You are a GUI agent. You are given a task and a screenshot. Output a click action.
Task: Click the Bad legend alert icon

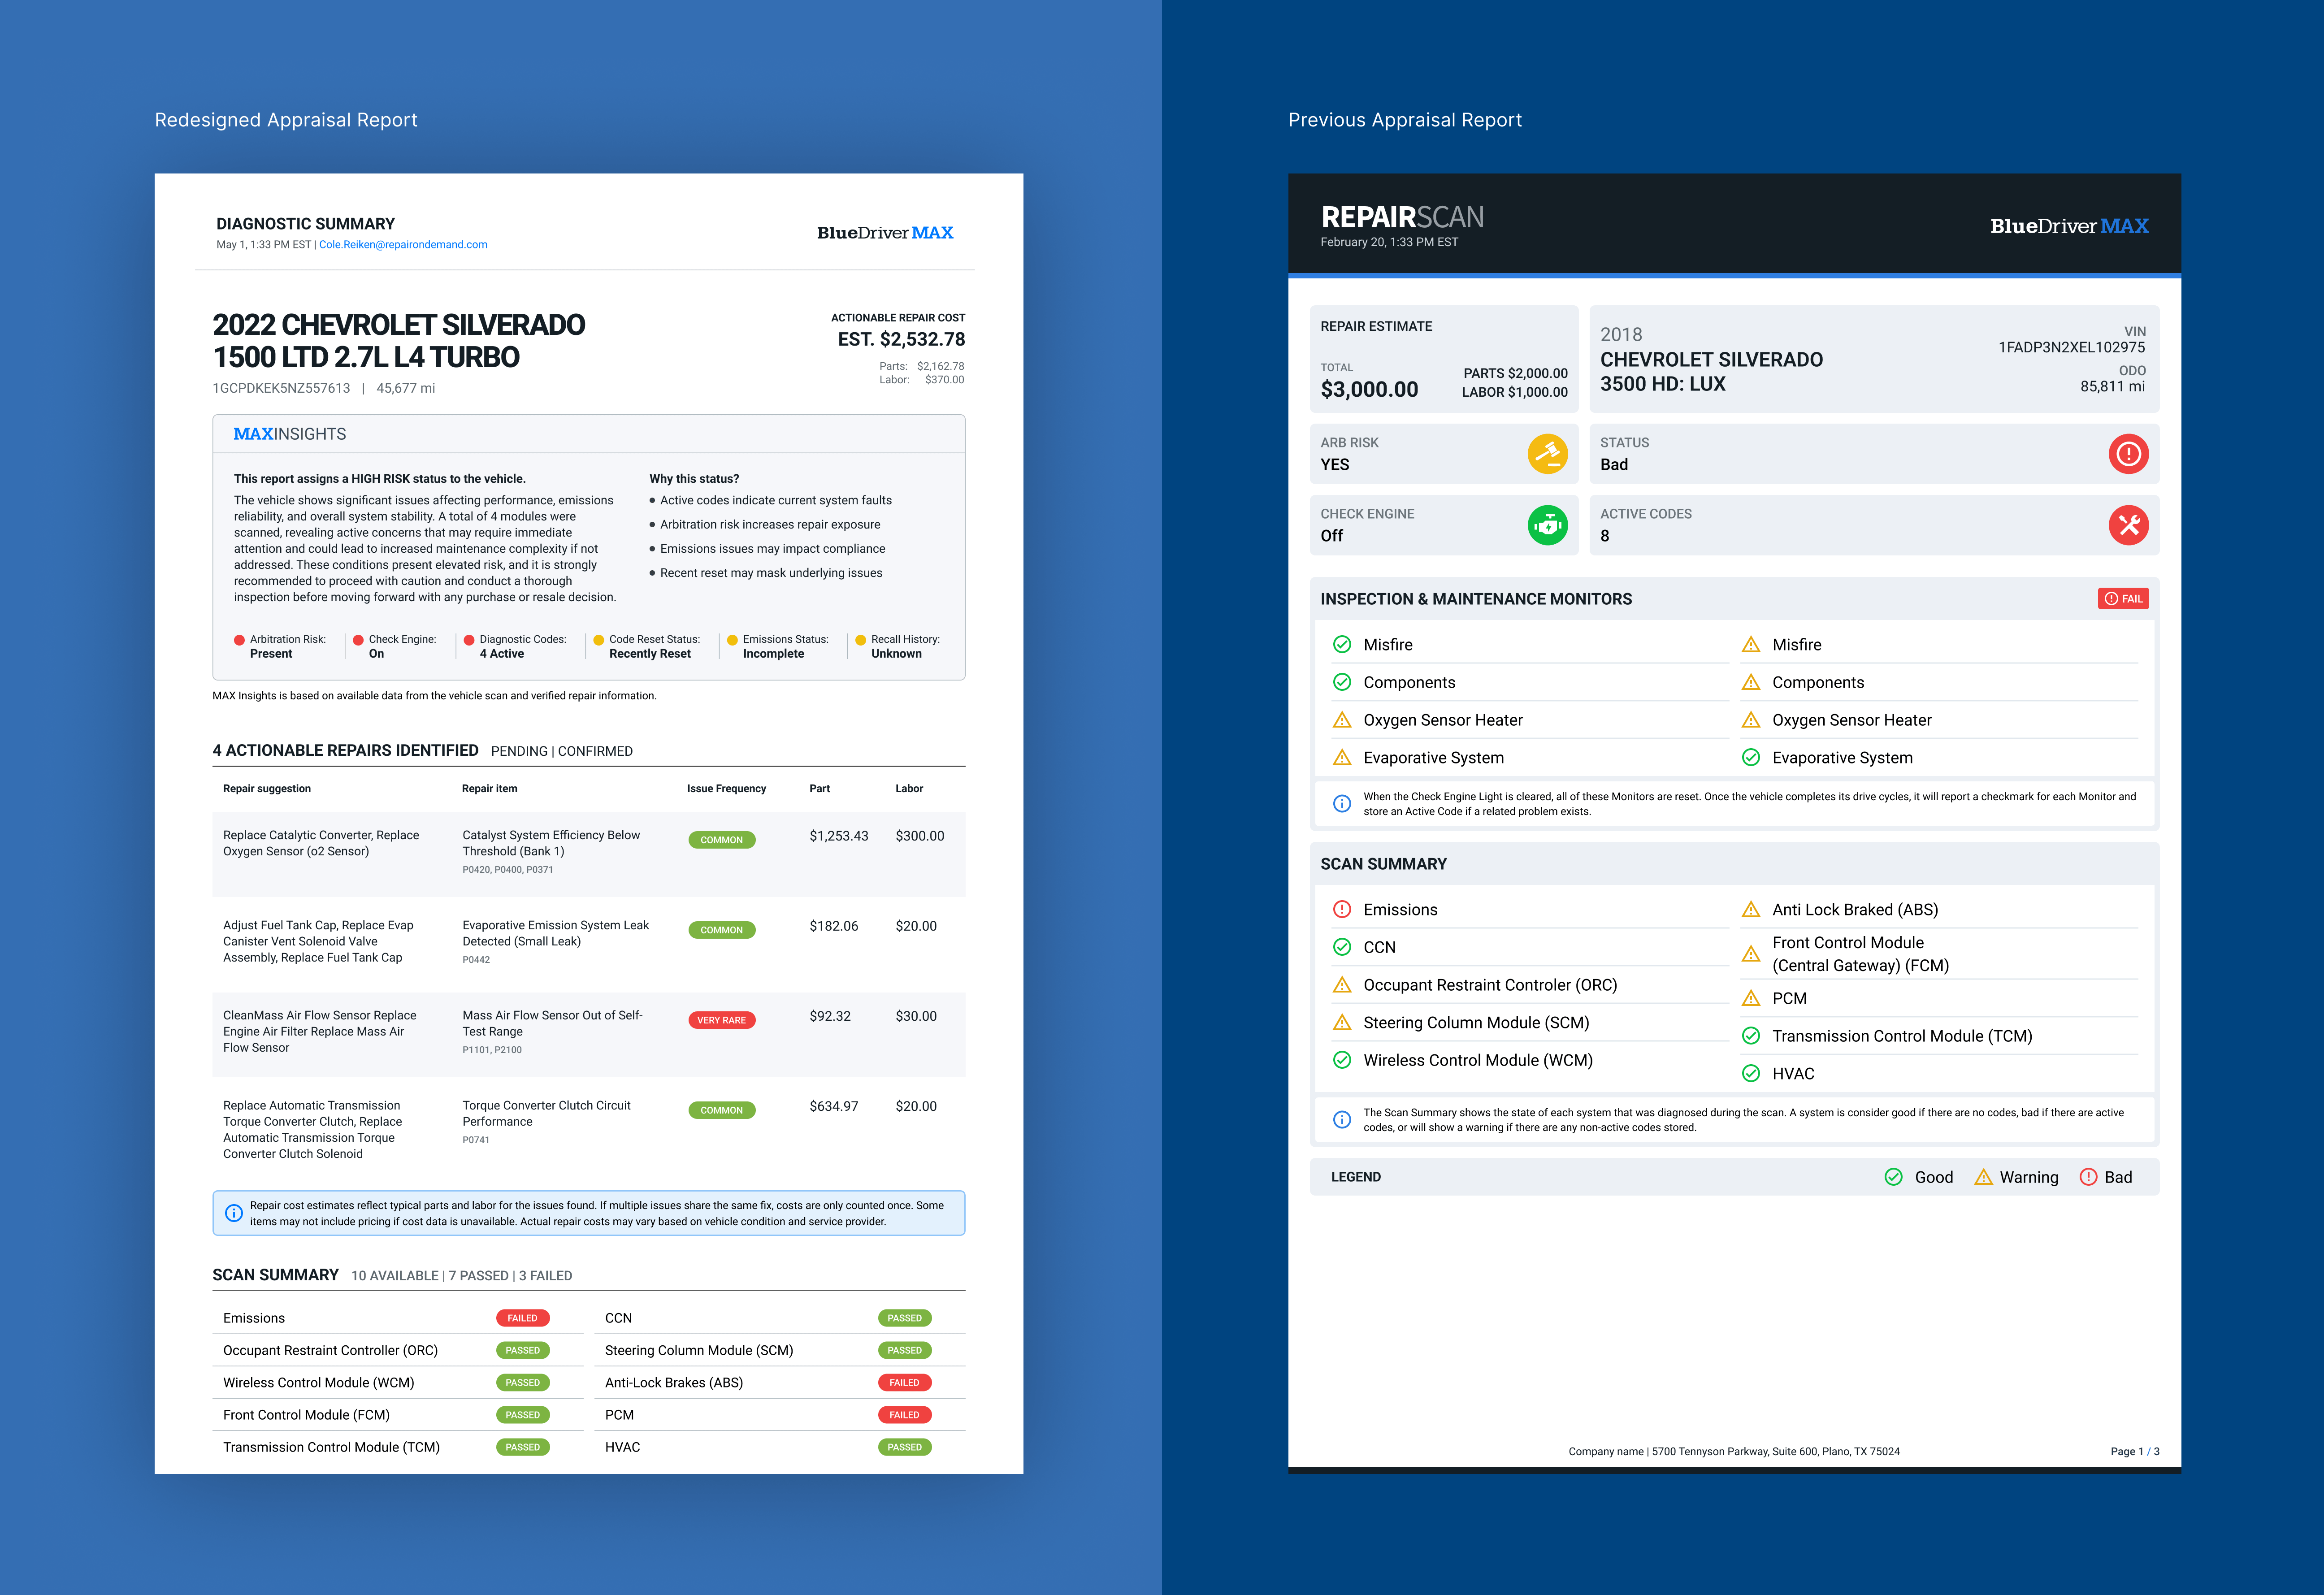coord(2088,1177)
